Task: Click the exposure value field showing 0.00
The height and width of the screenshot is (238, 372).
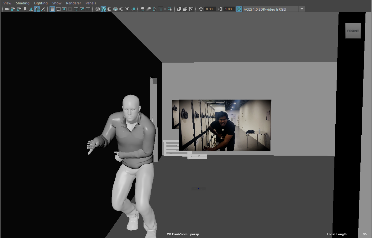Action: tap(210, 9)
